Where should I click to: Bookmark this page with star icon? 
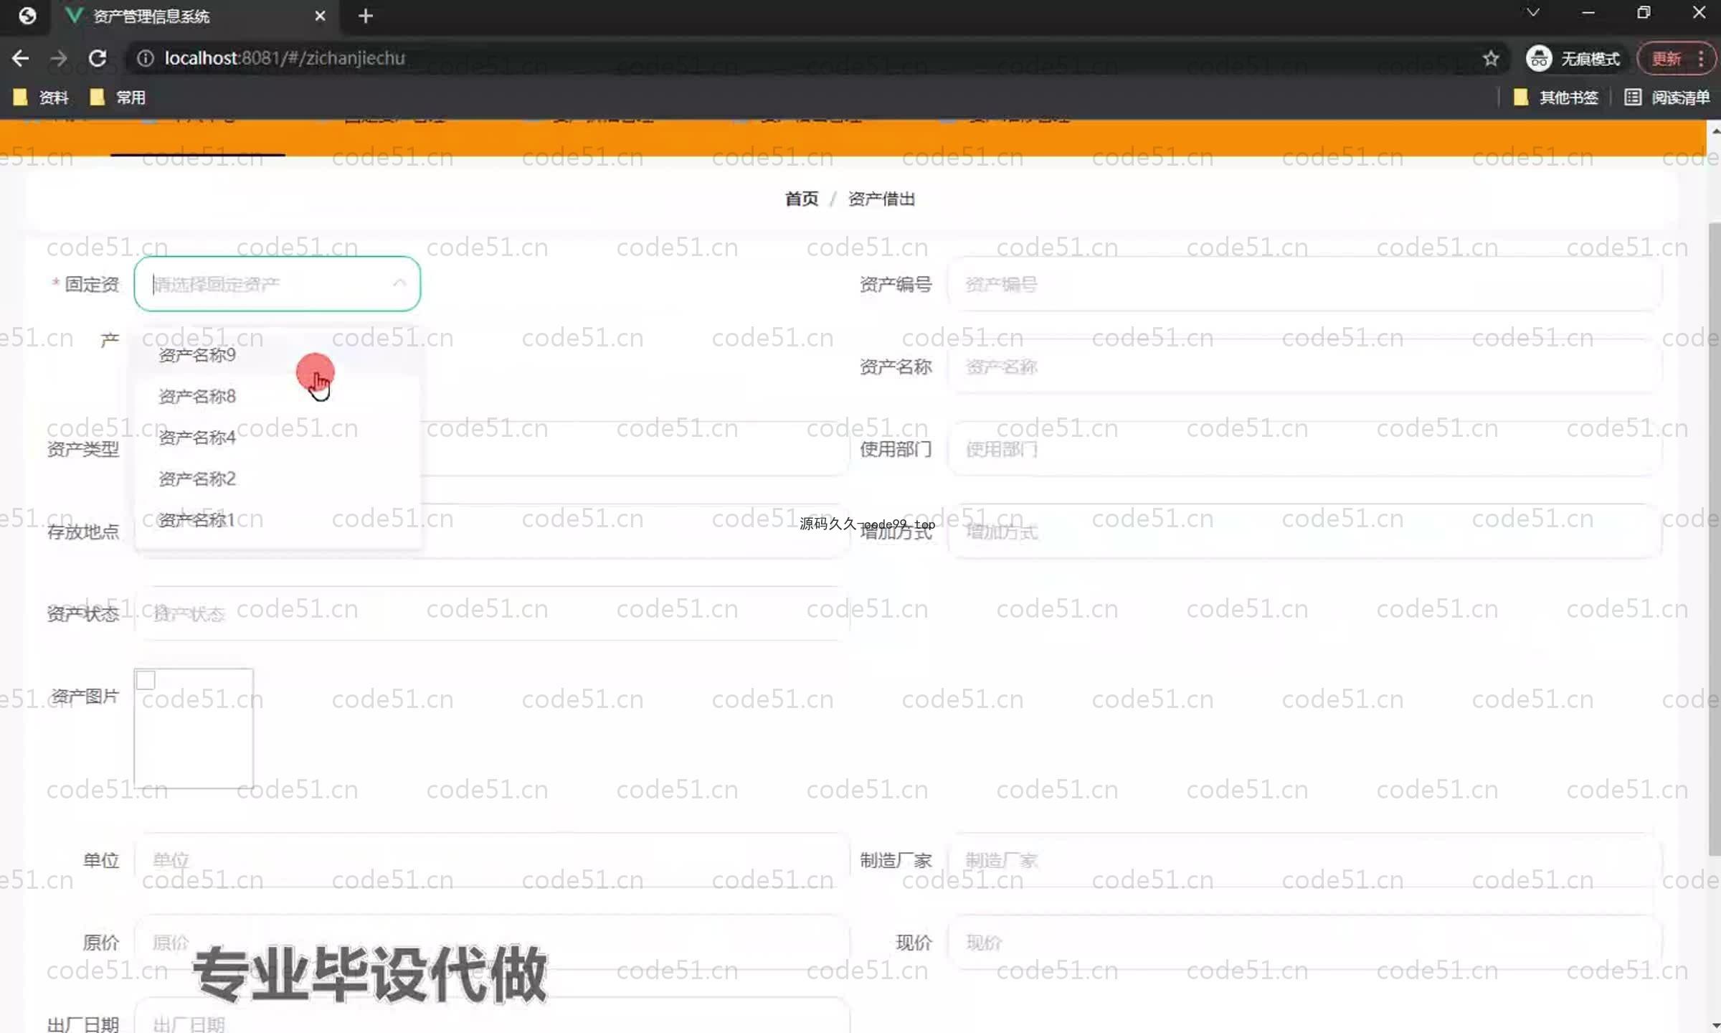(1491, 58)
